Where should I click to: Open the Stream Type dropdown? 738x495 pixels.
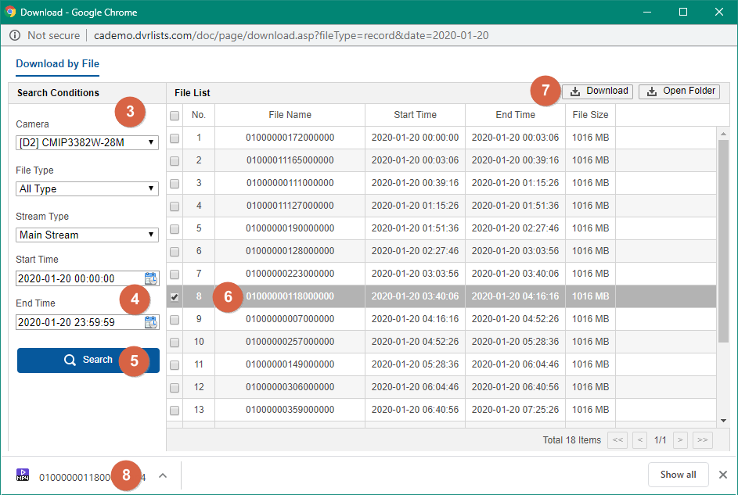(87, 235)
